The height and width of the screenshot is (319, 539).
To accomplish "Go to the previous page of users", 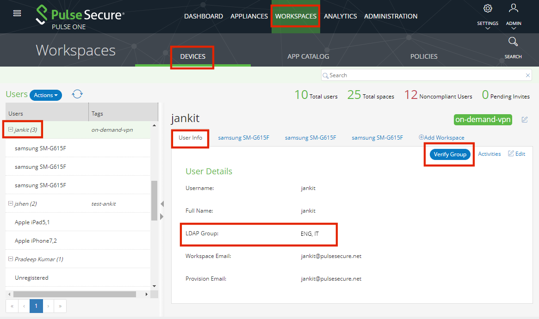I will pos(24,306).
